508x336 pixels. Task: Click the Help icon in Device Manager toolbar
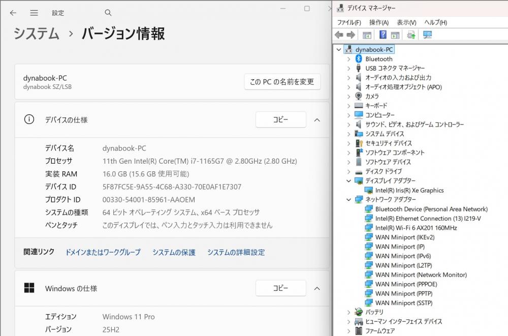coord(383,35)
